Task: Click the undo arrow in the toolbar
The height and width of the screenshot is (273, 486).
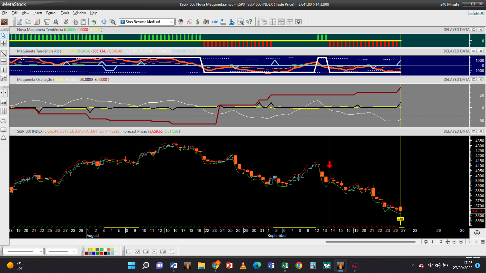Action: pyautogui.click(x=94, y=22)
